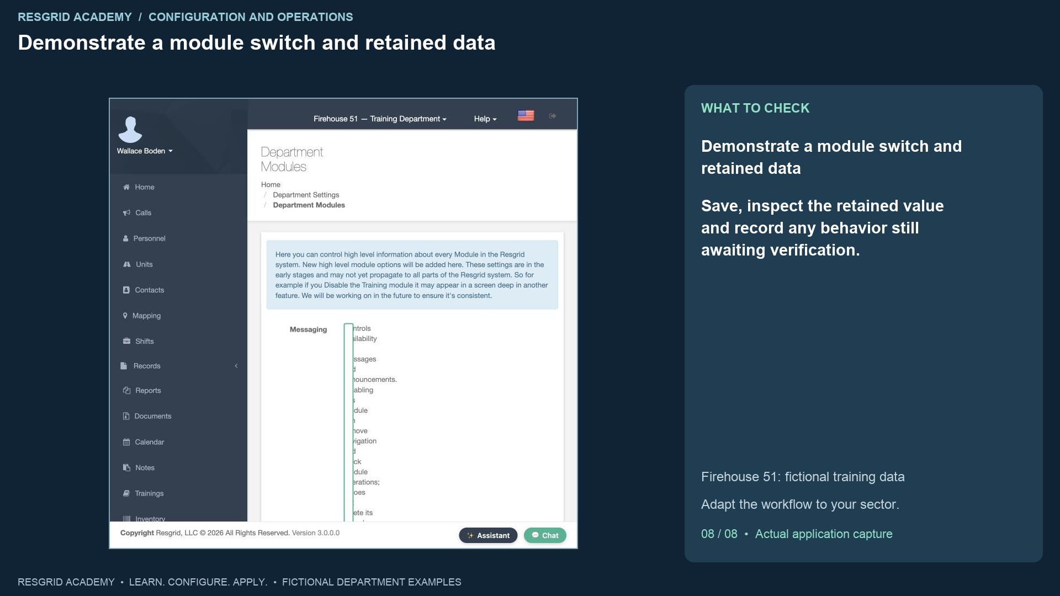Viewport: 1060px width, 596px height.
Task: Click the user avatar silhouette
Action: point(130,130)
